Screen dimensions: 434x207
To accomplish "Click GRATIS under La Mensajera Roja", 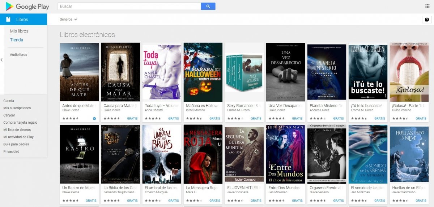I will [x=215, y=201].
